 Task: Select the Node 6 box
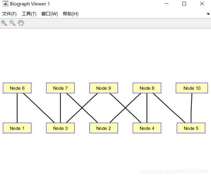[17, 88]
